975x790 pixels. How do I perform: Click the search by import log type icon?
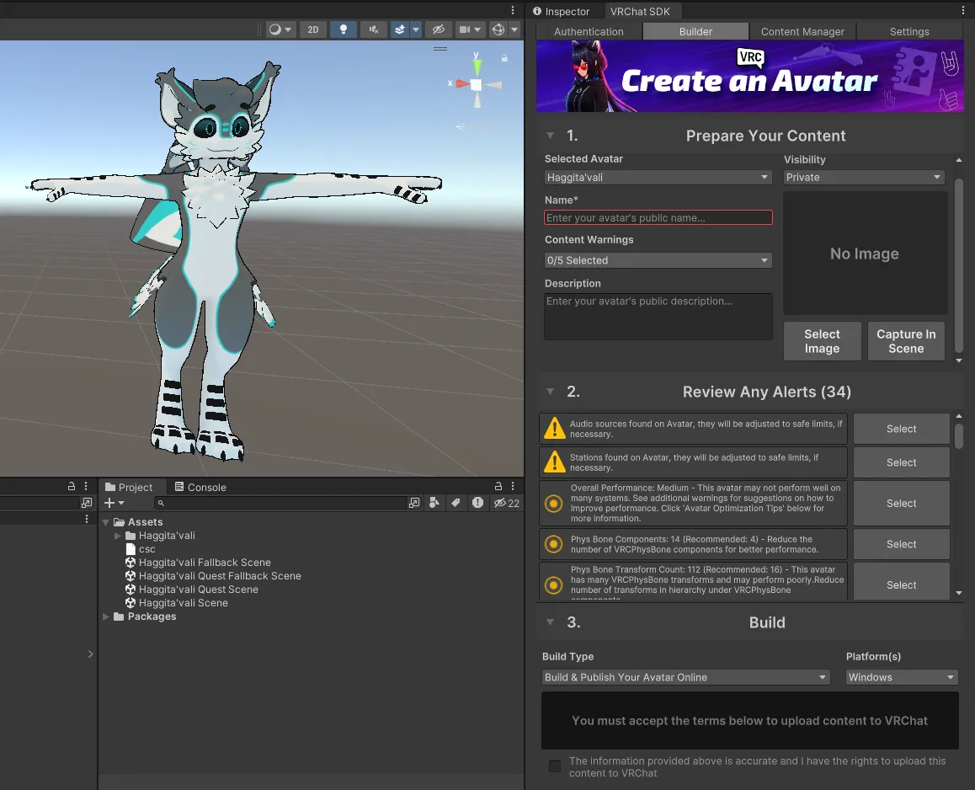(x=477, y=503)
